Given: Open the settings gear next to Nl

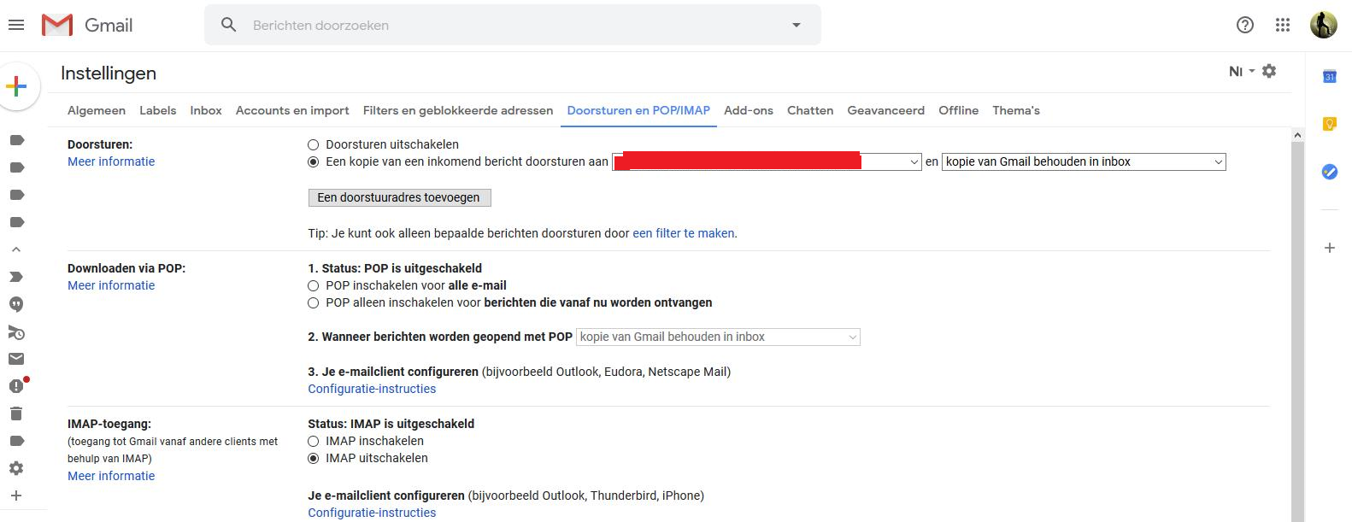Looking at the screenshot, I should 1269,71.
